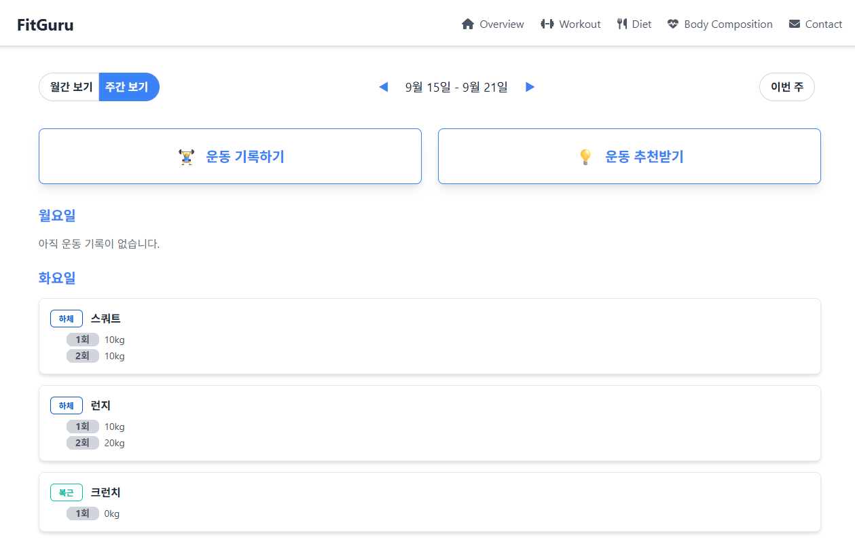The image size is (855, 542).
Task: Click the 1회 badge in 런지 card
Action: [x=83, y=427]
